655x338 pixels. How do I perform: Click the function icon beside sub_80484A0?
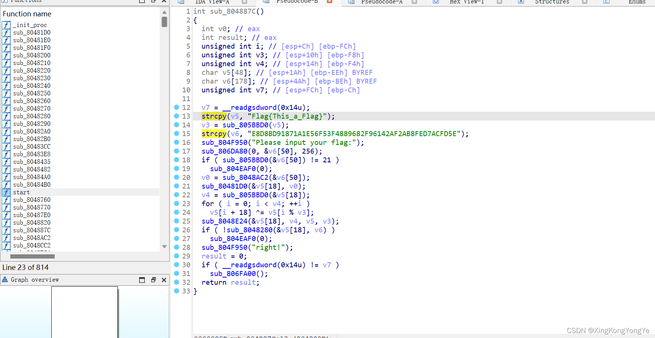(x=6, y=177)
